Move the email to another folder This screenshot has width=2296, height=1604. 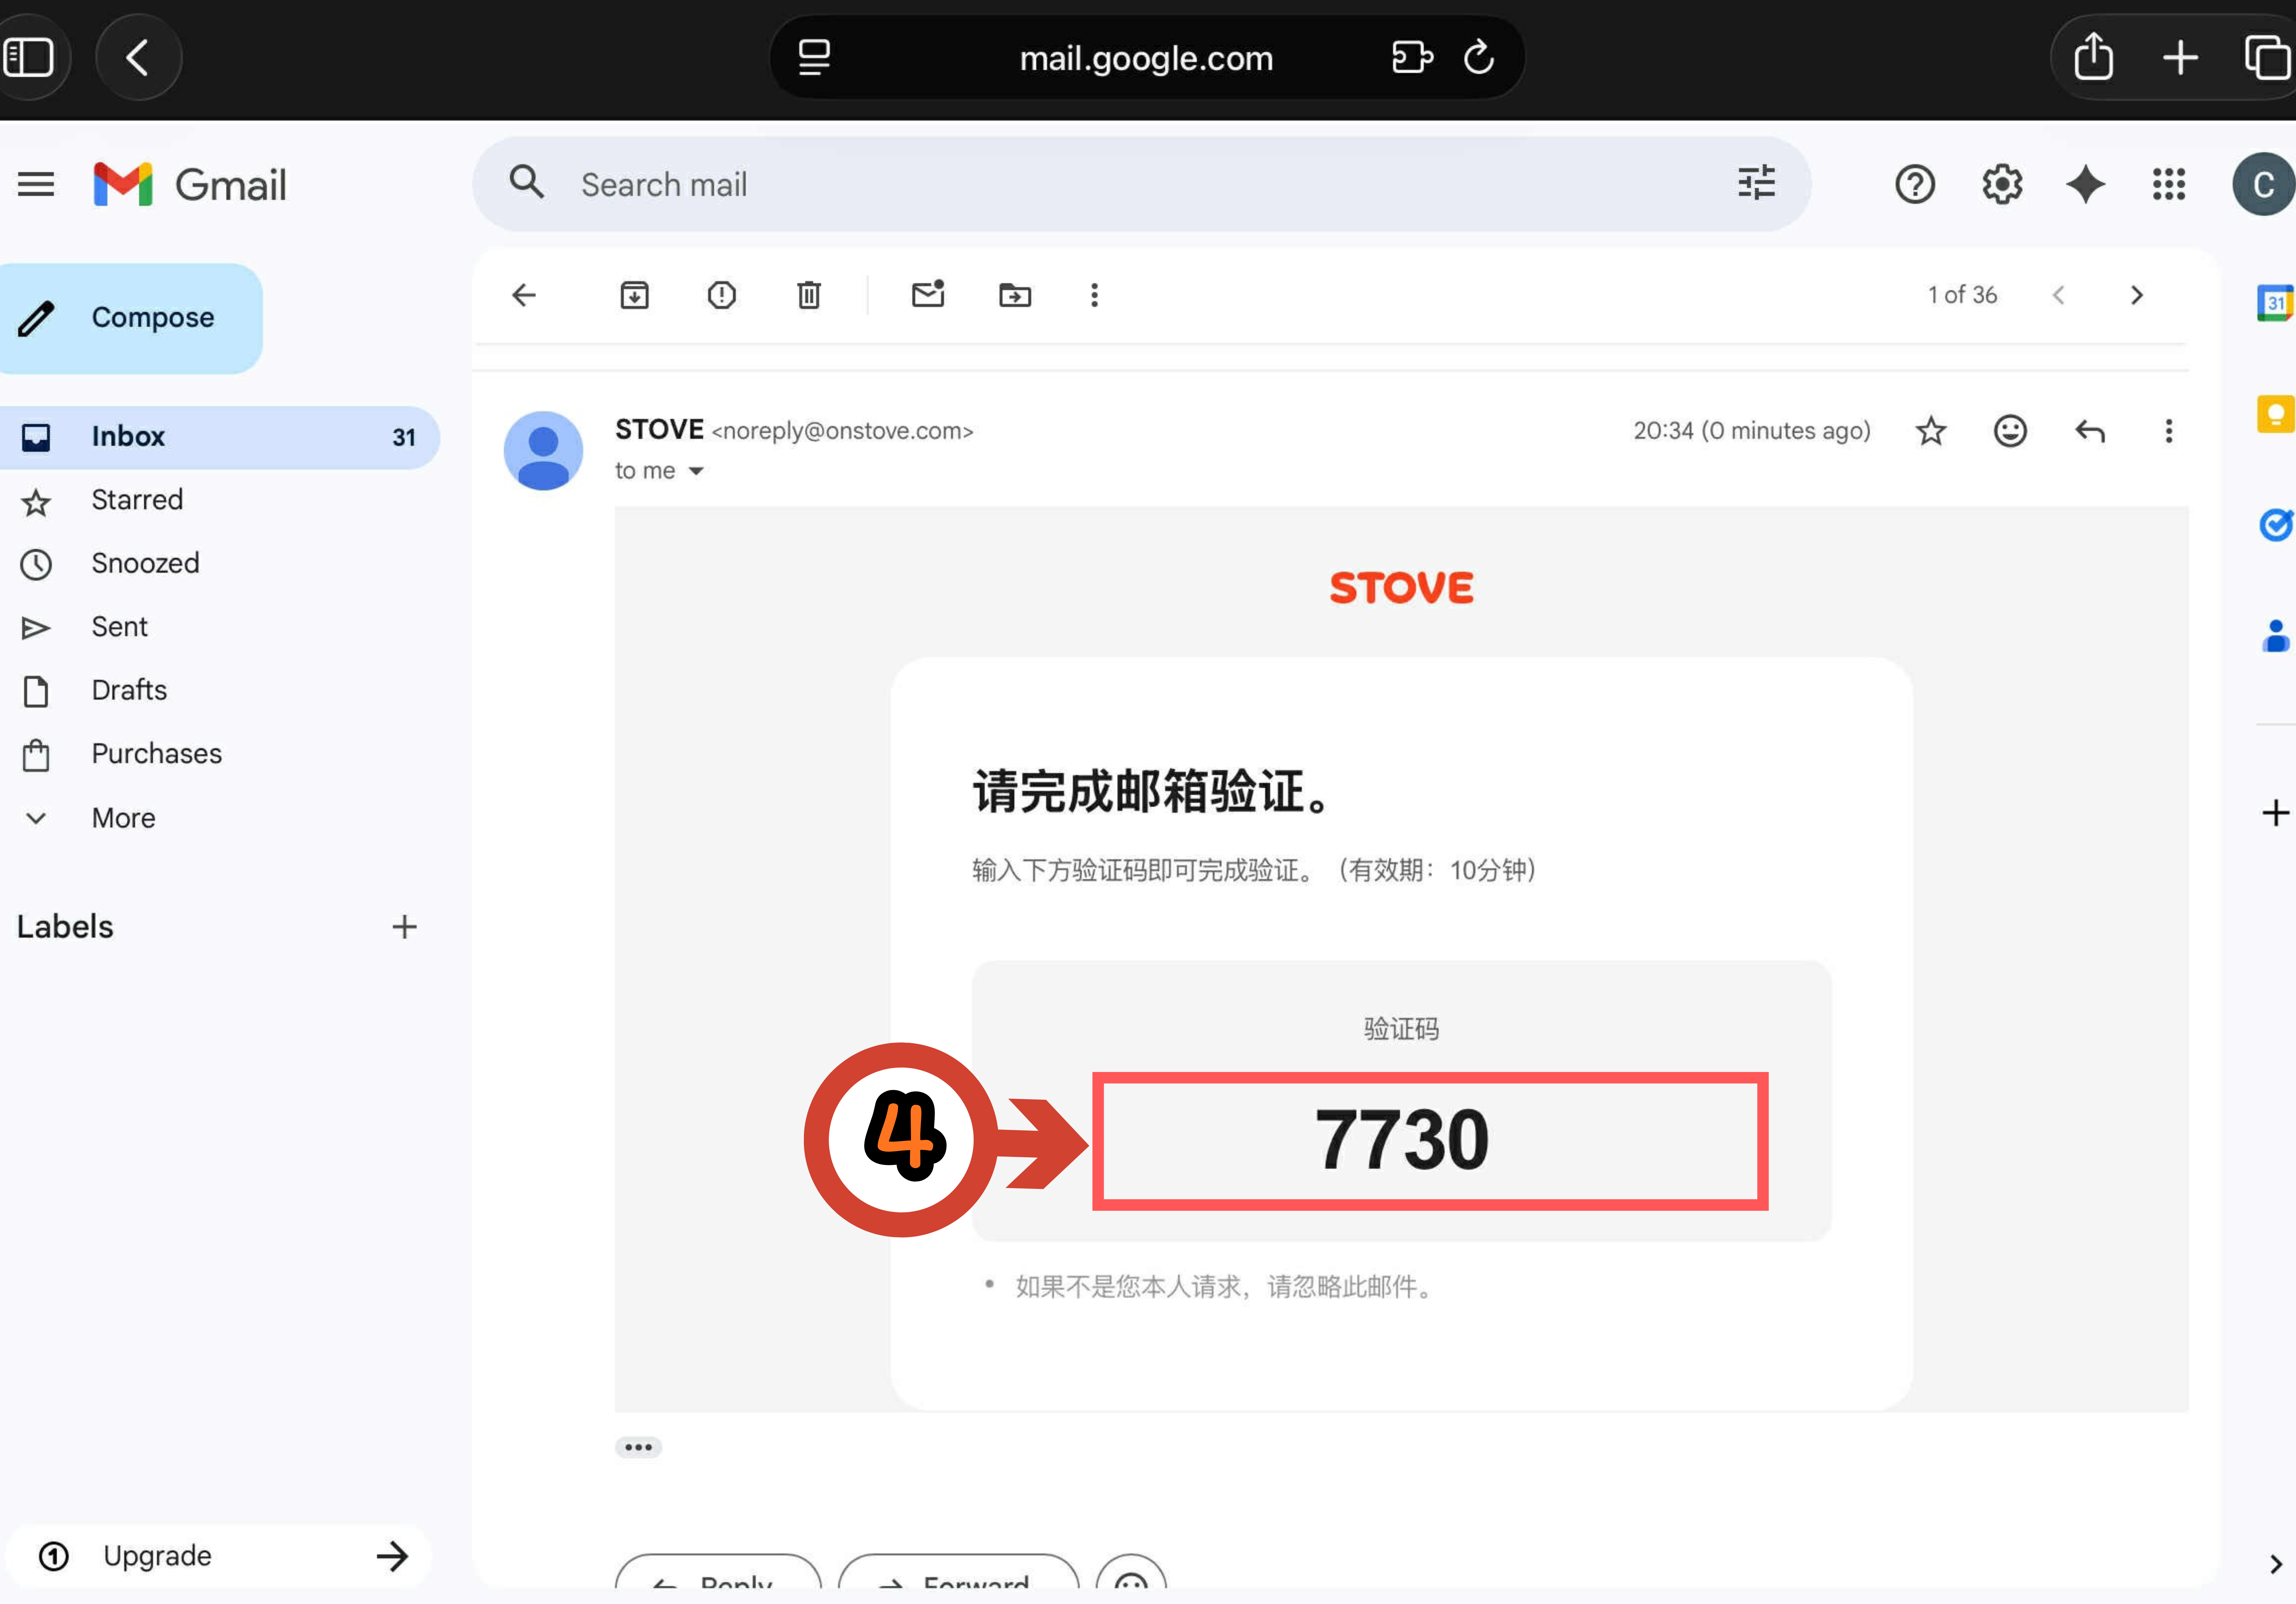coord(1015,295)
